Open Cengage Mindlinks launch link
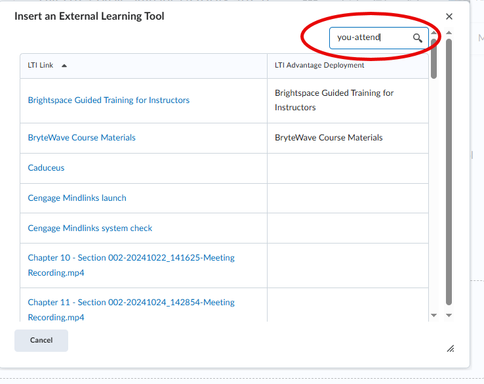This screenshot has height=384, width=484. pos(77,198)
